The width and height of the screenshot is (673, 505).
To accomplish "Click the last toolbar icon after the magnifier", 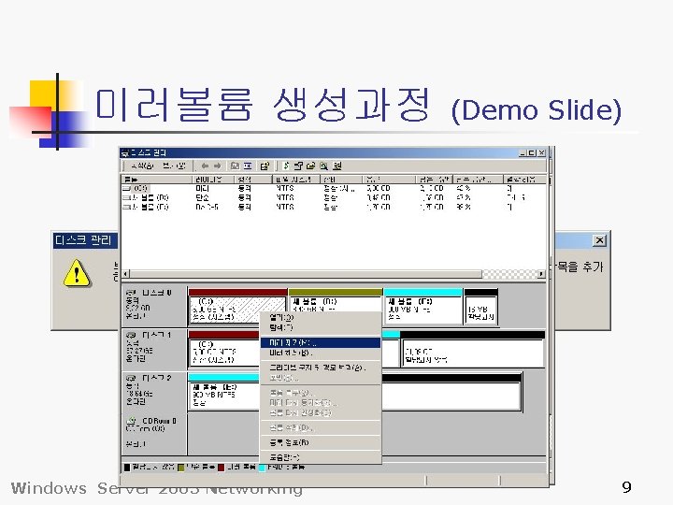I will (337, 166).
